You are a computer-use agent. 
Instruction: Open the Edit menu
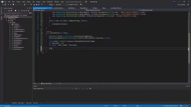[x=9, y=2]
